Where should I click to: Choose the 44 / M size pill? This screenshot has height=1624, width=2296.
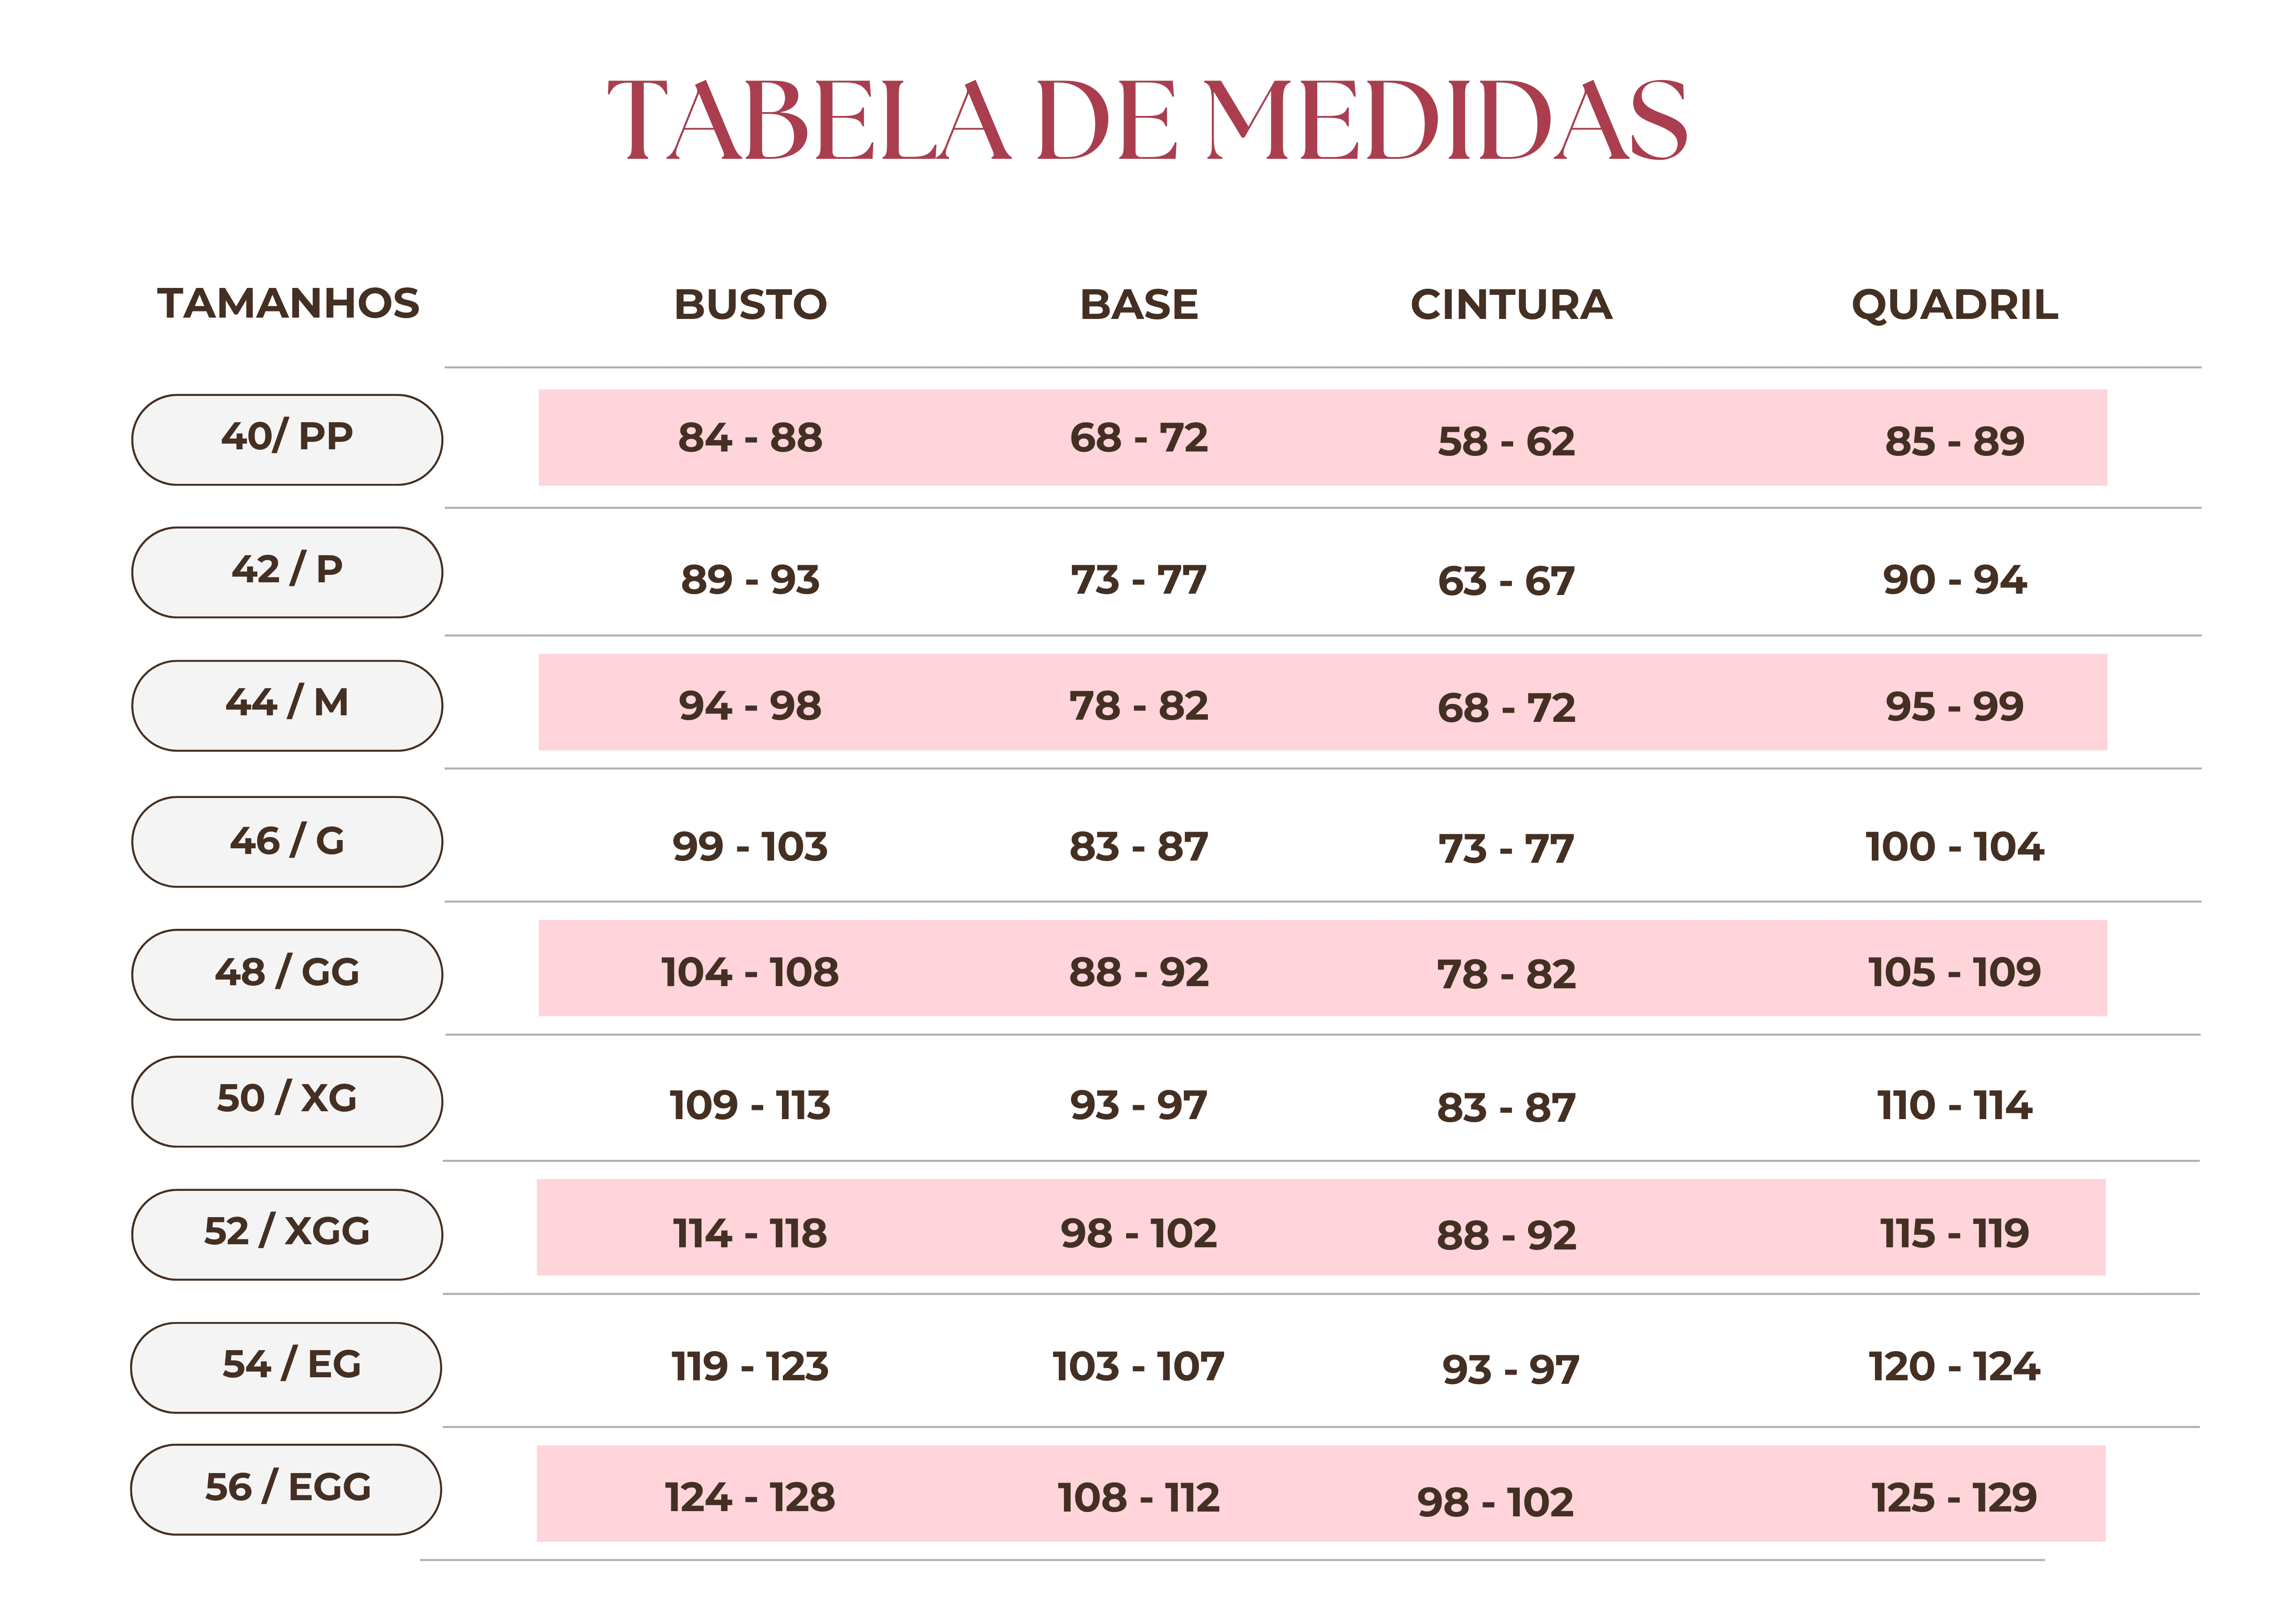[x=287, y=704]
